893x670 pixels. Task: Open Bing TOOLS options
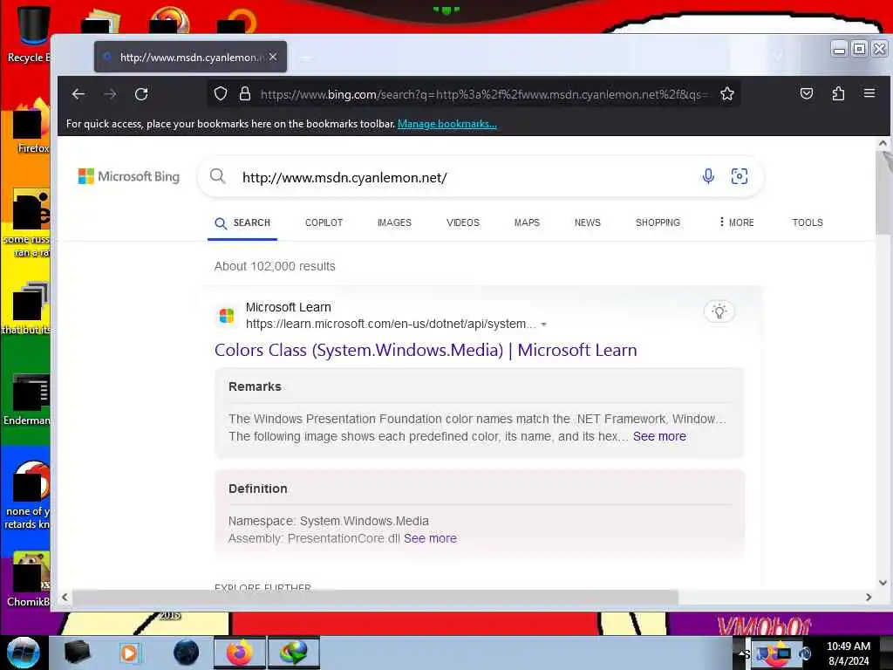(x=807, y=222)
